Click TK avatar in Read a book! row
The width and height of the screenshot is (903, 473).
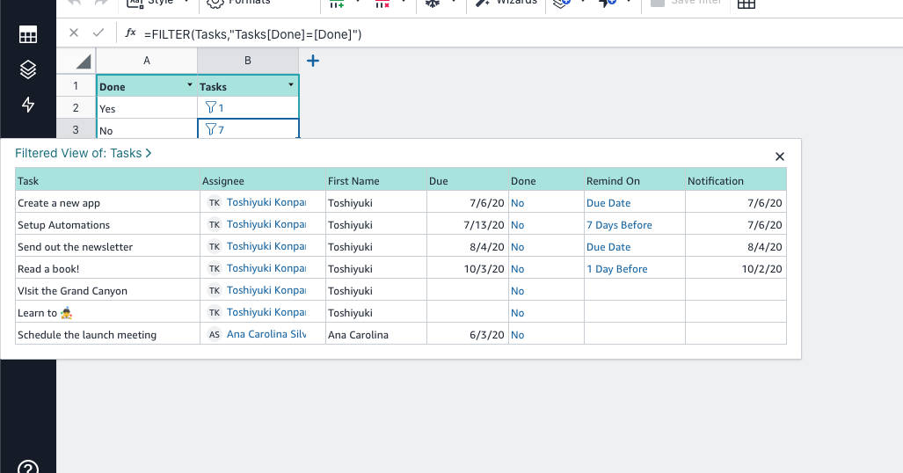click(215, 268)
